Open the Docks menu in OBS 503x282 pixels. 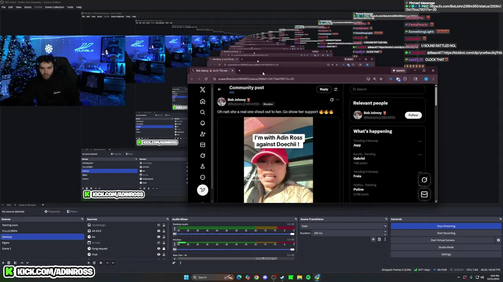click(x=28, y=7)
